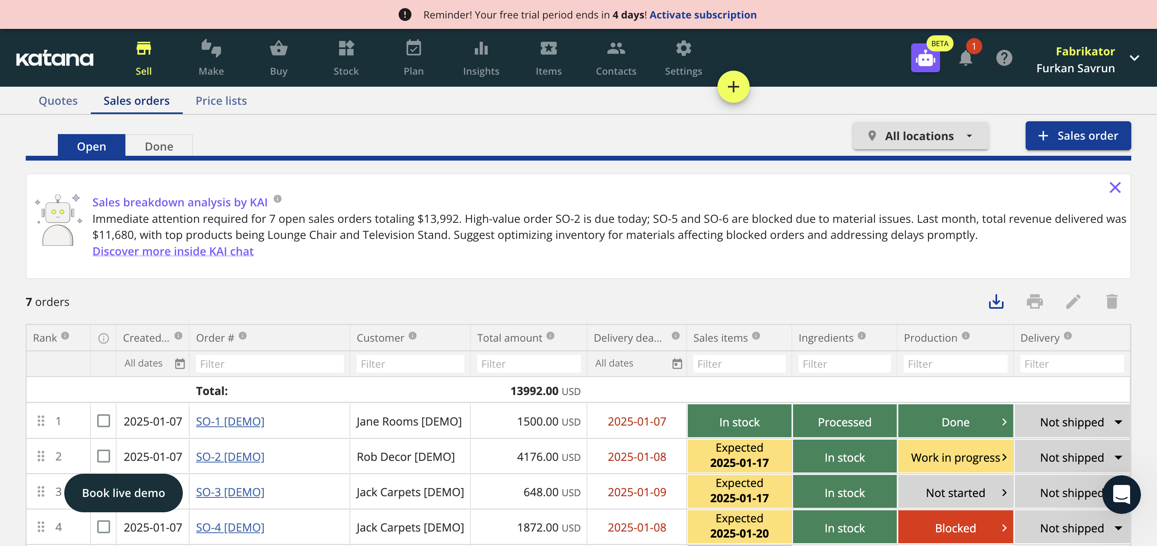Open the Make section icon
Viewport: 1157px width, 546px height.
[x=211, y=49]
